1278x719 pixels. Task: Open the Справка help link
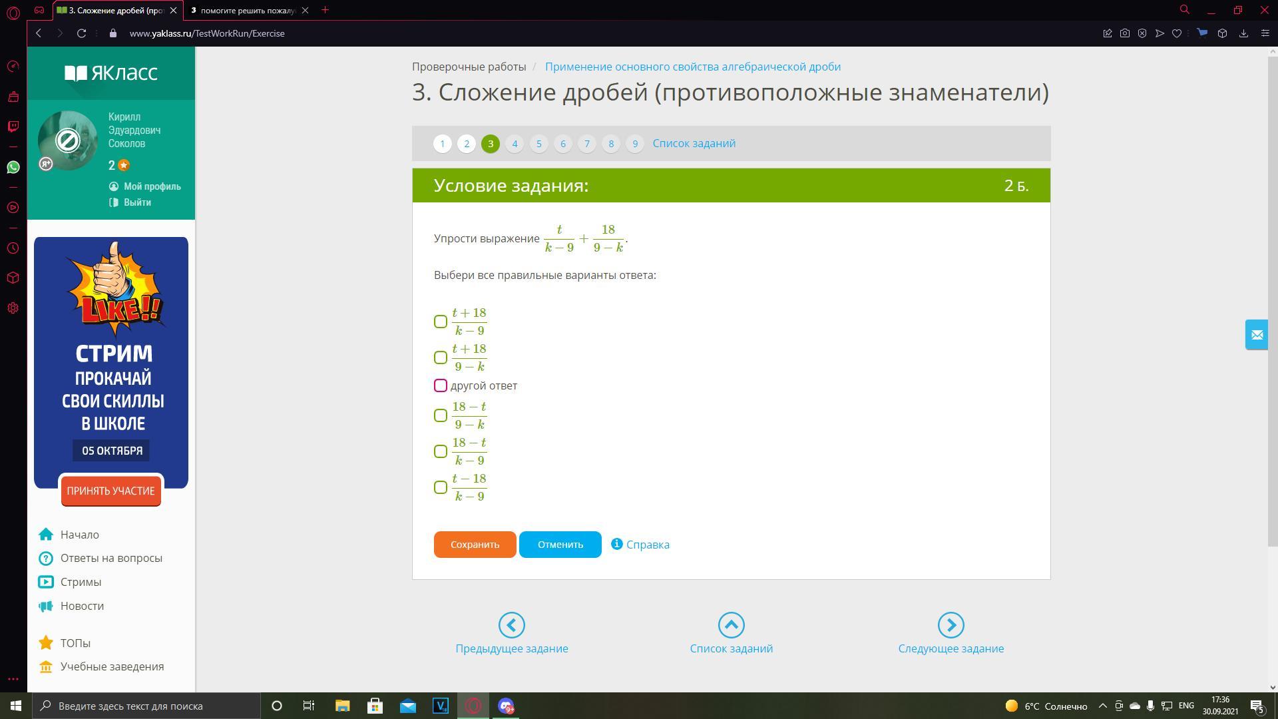647,545
